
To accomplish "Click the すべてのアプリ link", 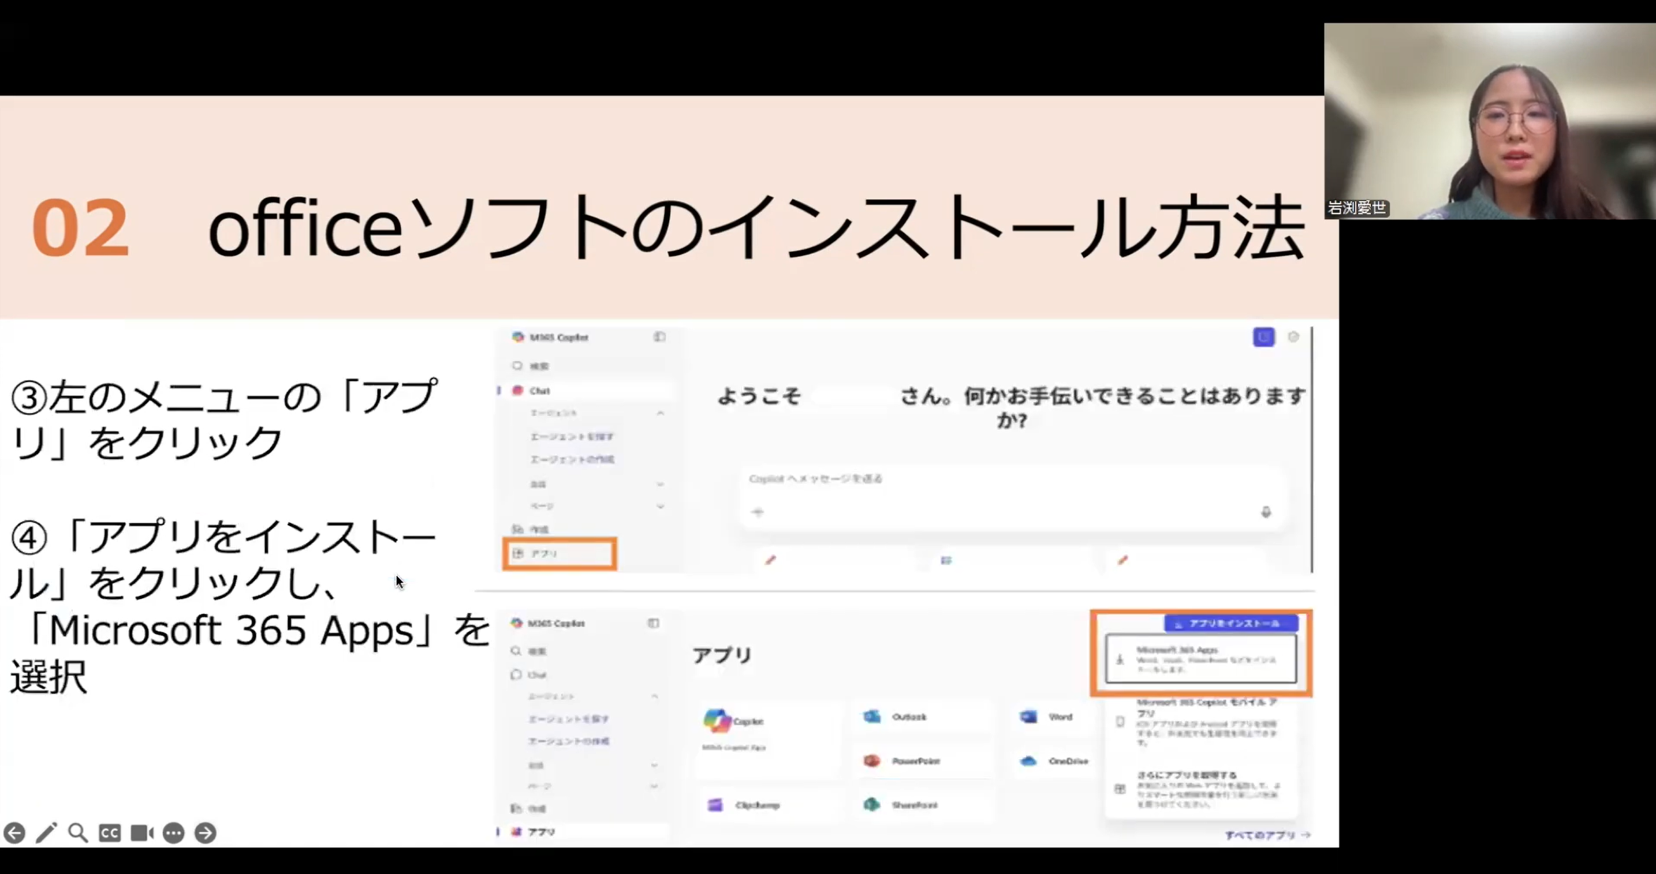I will [1266, 835].
